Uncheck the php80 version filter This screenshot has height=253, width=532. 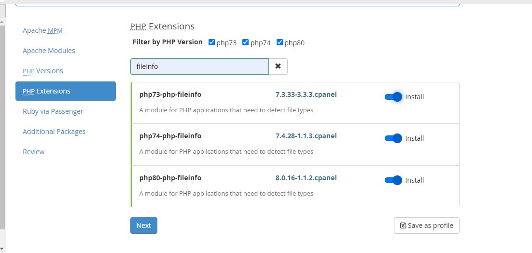tap(280, 42)
